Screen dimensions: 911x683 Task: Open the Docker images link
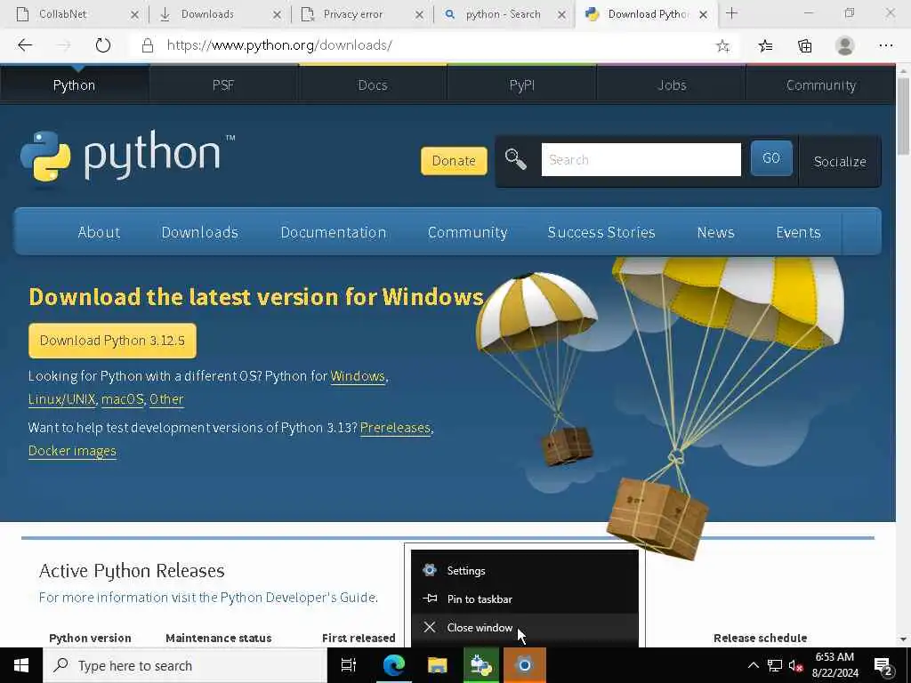[72, 451]
